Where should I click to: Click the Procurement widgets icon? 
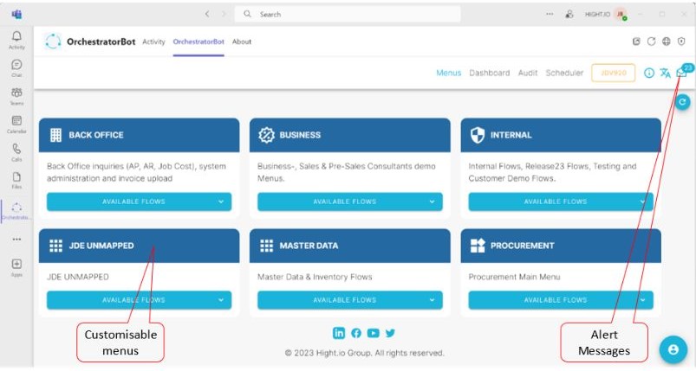pyautogui.click(x=478, y=246)
